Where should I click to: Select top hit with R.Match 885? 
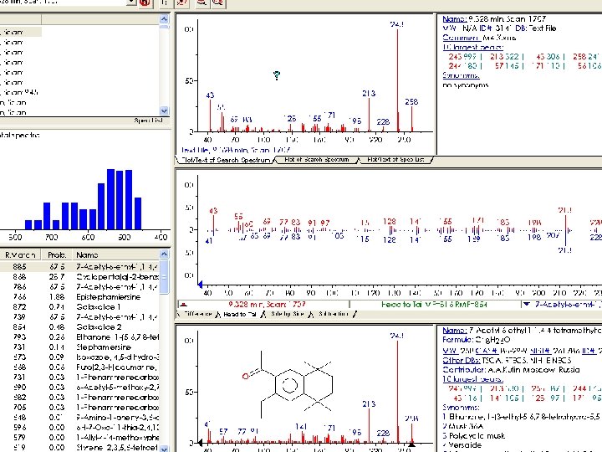pyautogui.click(x=79, y=266)
